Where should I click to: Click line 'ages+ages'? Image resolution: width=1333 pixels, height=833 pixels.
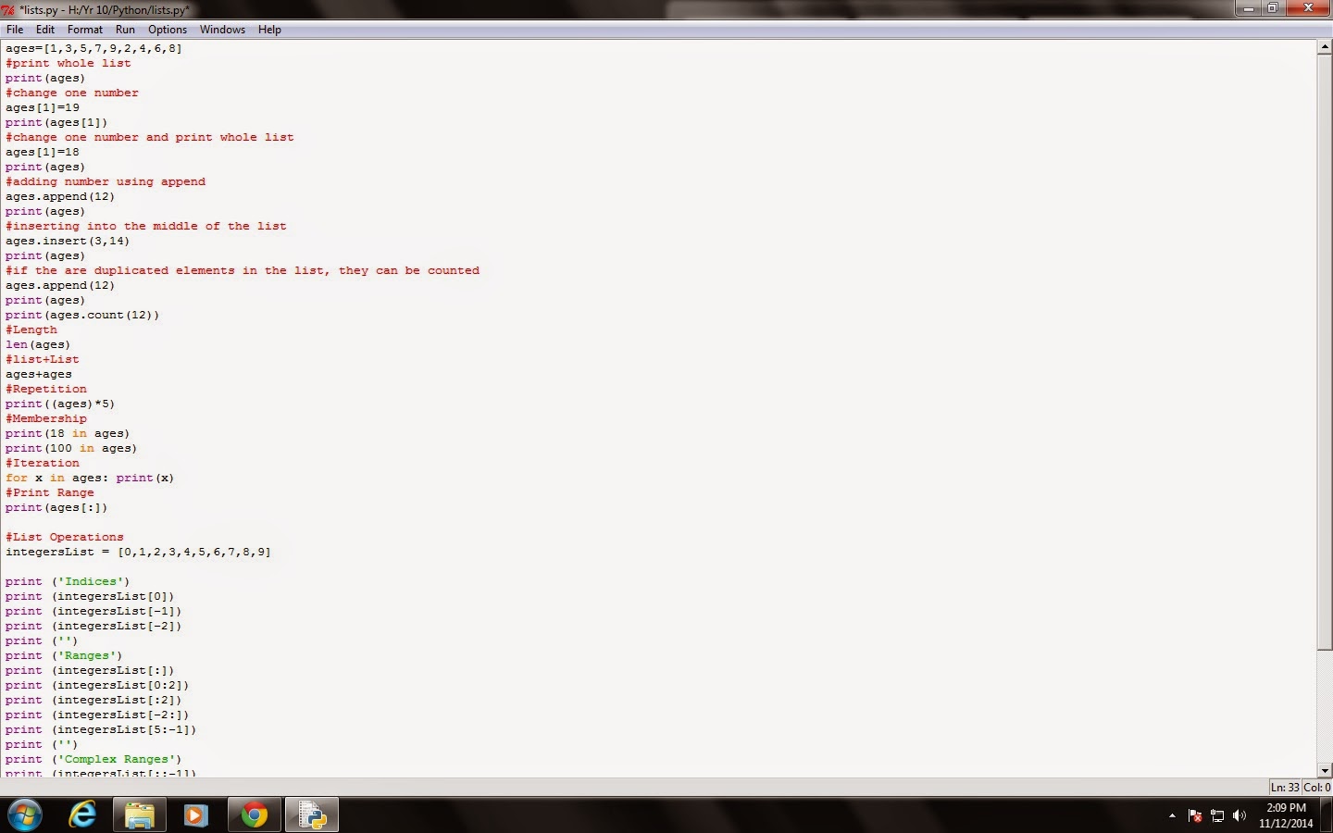click(39, 374)
